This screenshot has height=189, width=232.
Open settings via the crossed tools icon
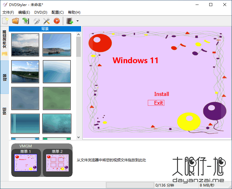click(x=46, y=21)
